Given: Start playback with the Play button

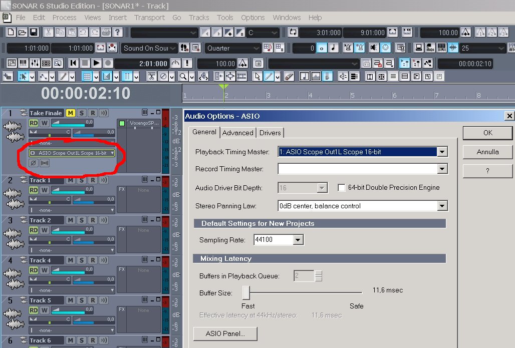Looking at the screenshot, I should point(96,63).
